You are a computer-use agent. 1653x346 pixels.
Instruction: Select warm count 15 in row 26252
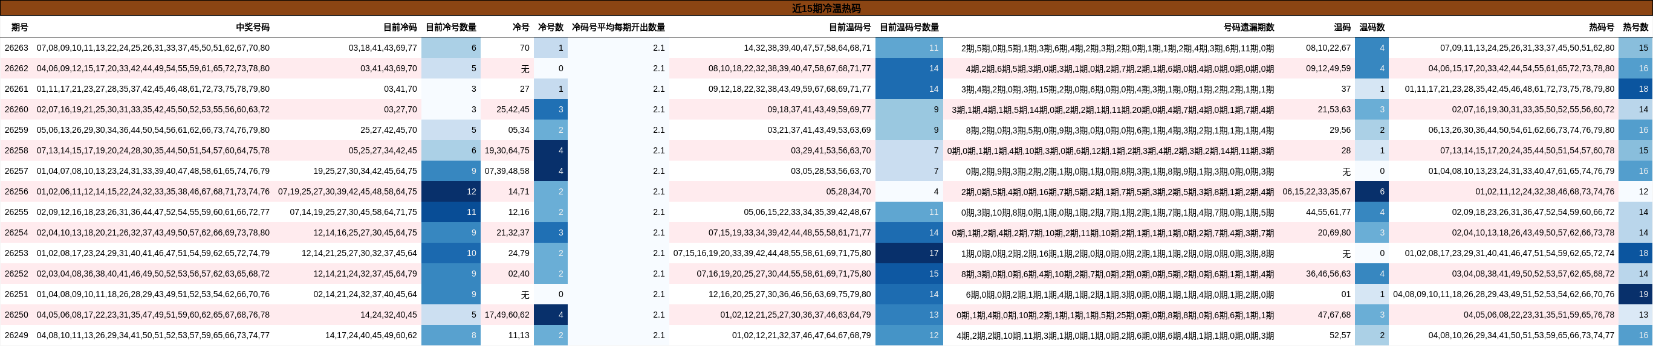point(934,273)
